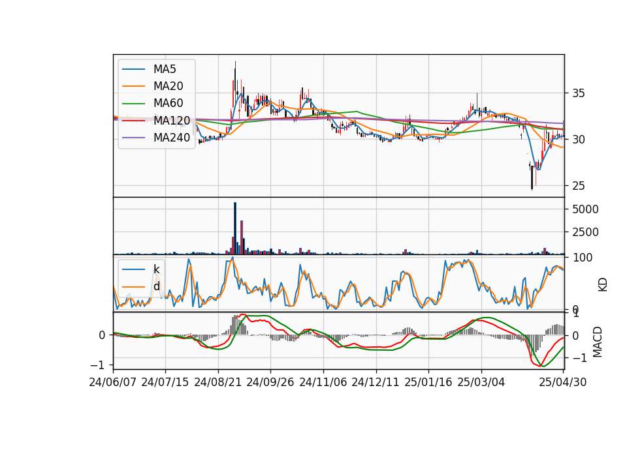Click the 25 price axis tick label
Image resolution: width=627 pixels, height=450 pixels.
578,186
